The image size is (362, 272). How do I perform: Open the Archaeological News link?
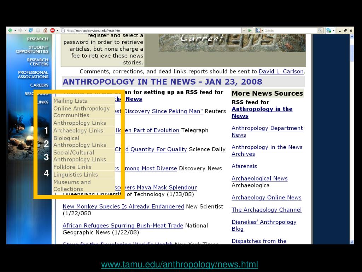(259, 178)
